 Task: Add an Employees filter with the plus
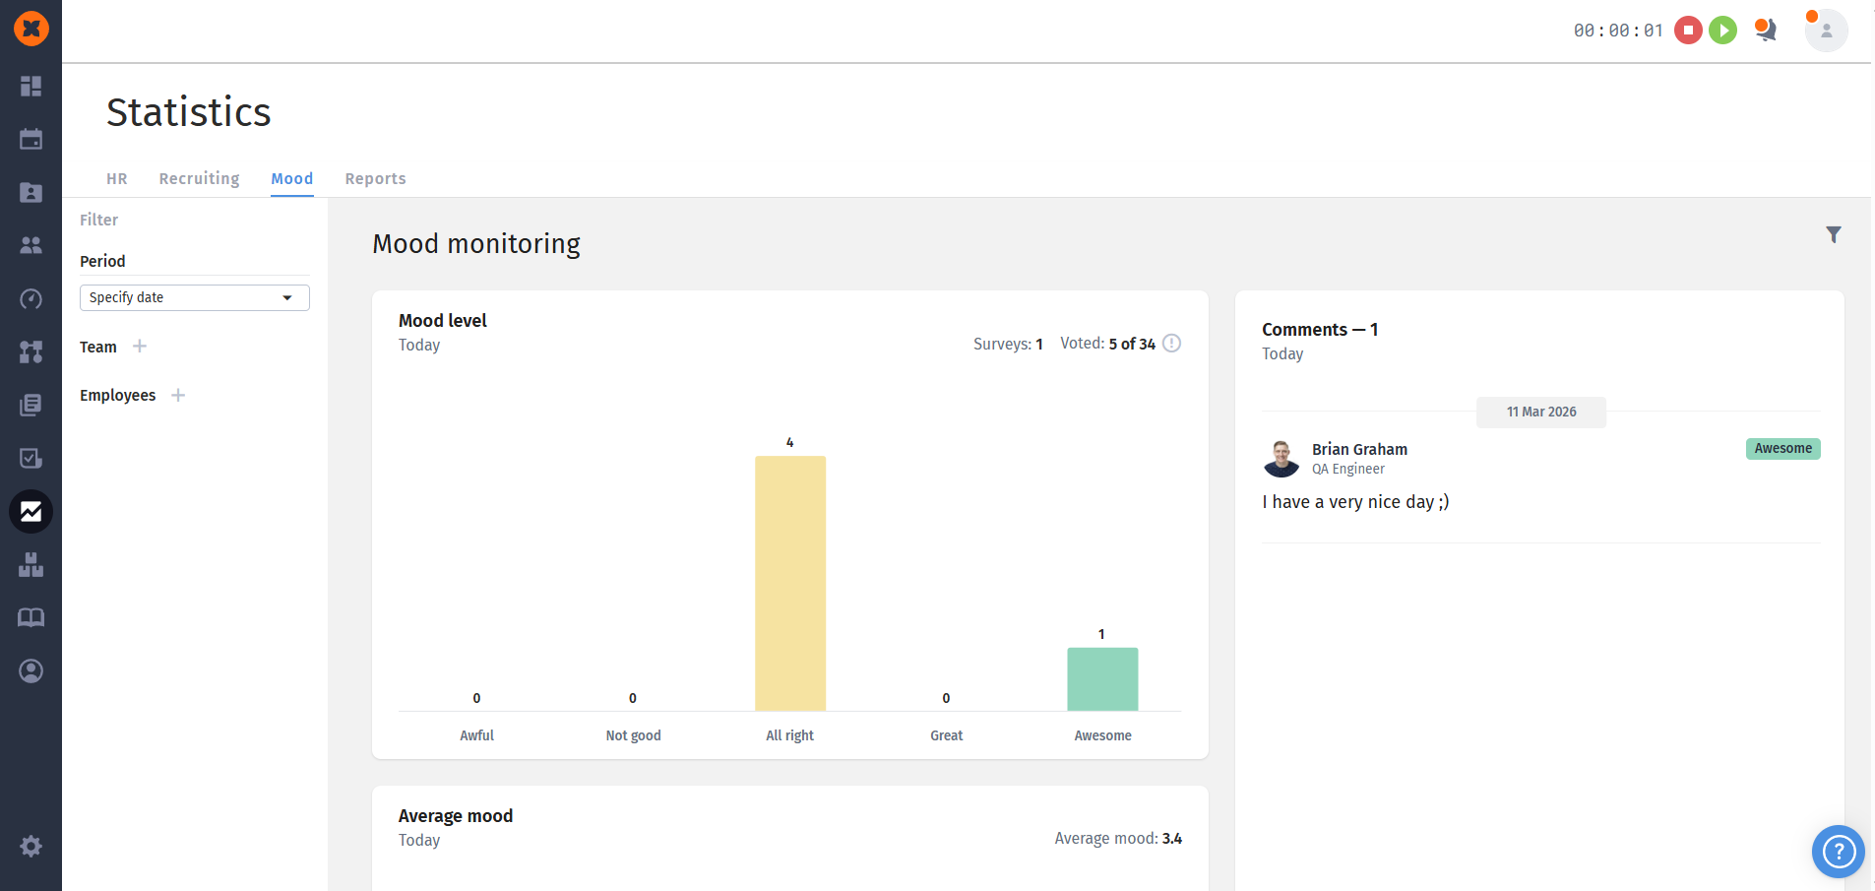coord(178,396)
